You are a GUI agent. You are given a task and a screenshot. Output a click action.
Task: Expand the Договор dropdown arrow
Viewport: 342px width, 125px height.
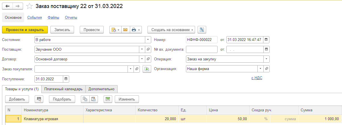(x=142, y=59)
